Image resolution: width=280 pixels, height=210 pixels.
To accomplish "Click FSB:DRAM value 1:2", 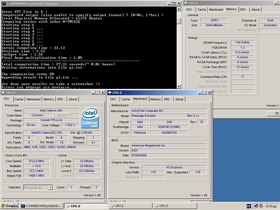I will (x=243, y=48).
